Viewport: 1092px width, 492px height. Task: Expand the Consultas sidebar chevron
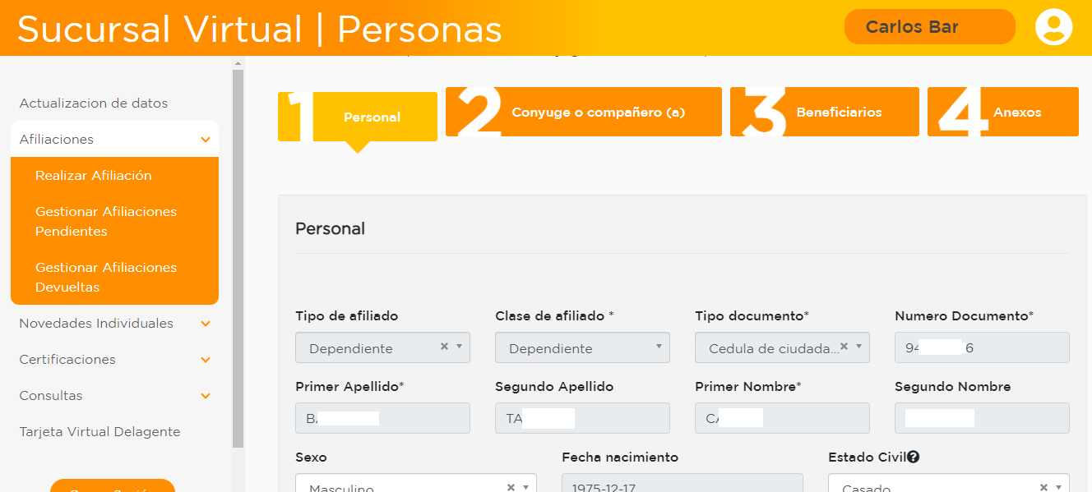pyautogui.click(x=206, y=396)
